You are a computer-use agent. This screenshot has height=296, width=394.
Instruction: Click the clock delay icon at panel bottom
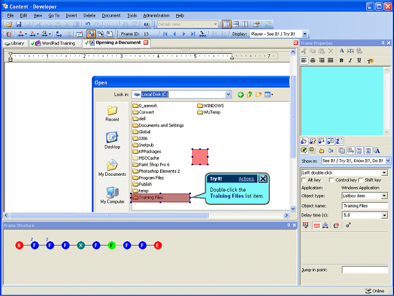click(336, 226)
